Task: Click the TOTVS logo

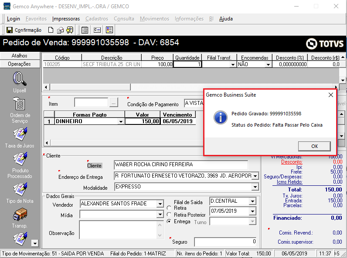Action: (x=325, y=44)
